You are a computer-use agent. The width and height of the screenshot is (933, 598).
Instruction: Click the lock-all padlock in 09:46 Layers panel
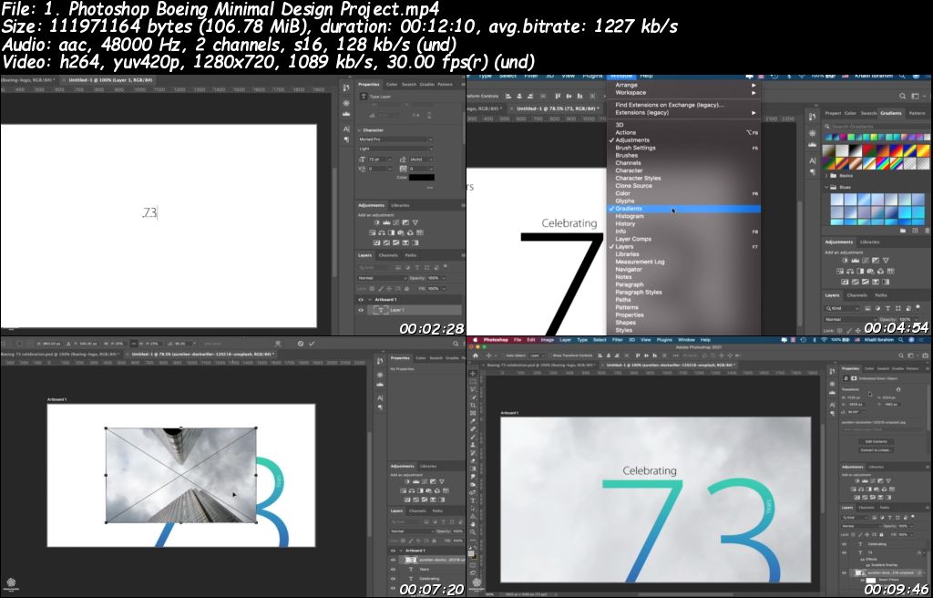[x=881, y=535]
